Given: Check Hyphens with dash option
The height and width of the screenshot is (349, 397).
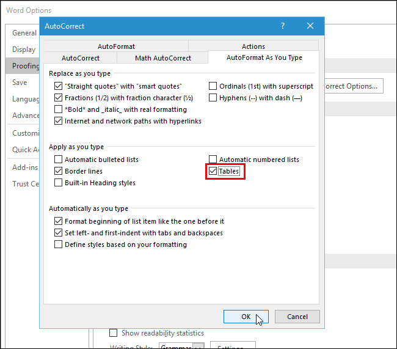Looking at the screenshot, I should click(213, 98).
